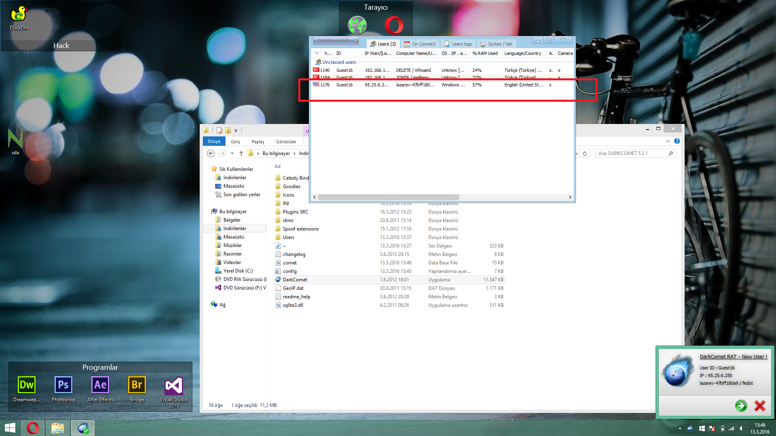This screenshot has height=436, width=776.
Task: Select user row 1176 lazarev
Action: (443, 85)
